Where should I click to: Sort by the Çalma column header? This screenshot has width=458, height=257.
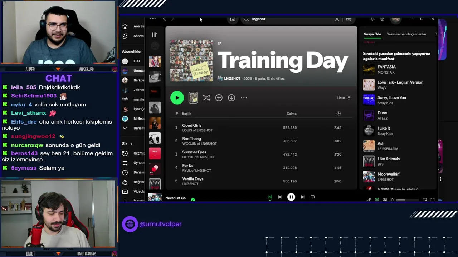292,114
